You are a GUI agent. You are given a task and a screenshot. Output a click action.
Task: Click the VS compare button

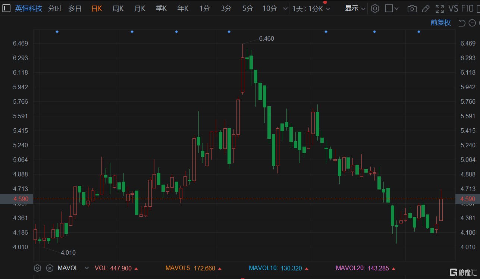coord(453,9)
